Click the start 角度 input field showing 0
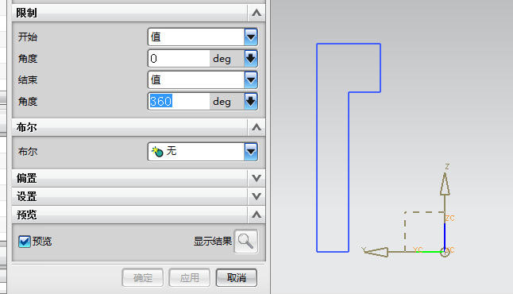 click(x=179, y=59)
